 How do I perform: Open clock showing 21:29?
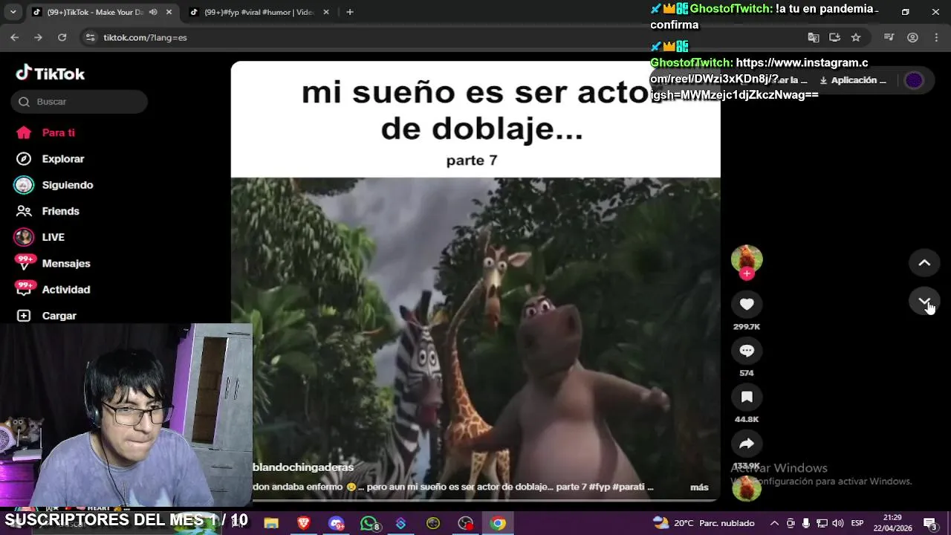(x=893, y=523)
